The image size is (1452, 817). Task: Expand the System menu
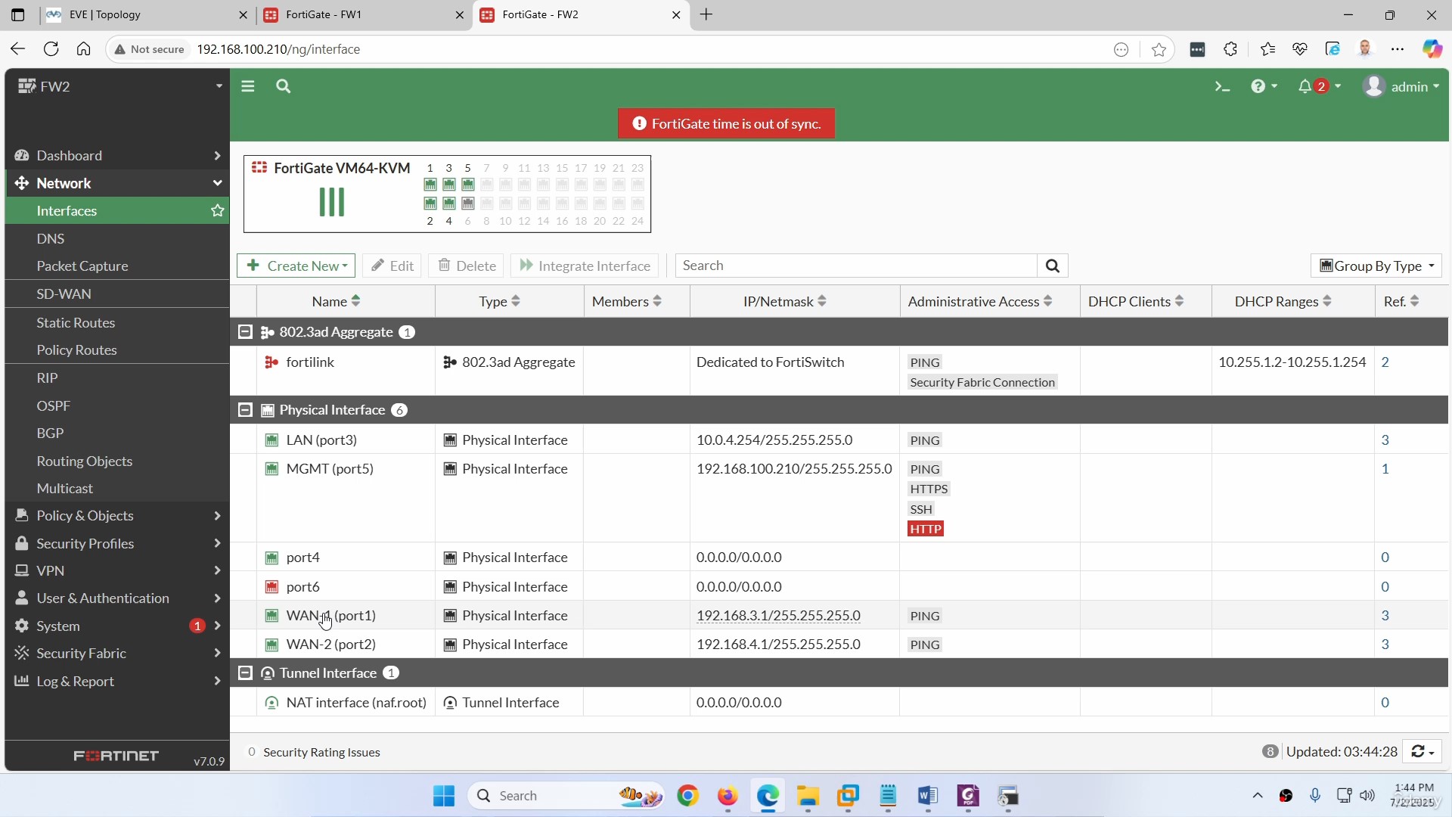[117, 626]
